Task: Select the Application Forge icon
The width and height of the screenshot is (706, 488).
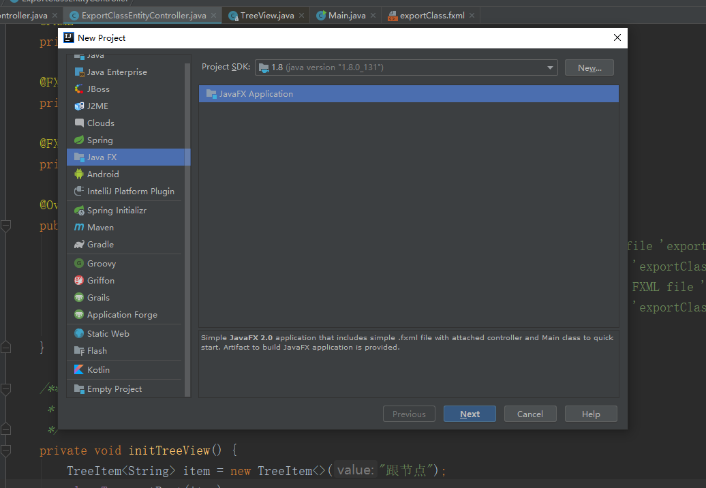Action: (x=79, y=315)
